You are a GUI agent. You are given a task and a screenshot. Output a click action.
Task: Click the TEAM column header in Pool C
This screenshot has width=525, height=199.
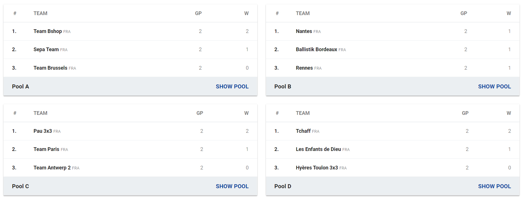(x=41, y=113)
